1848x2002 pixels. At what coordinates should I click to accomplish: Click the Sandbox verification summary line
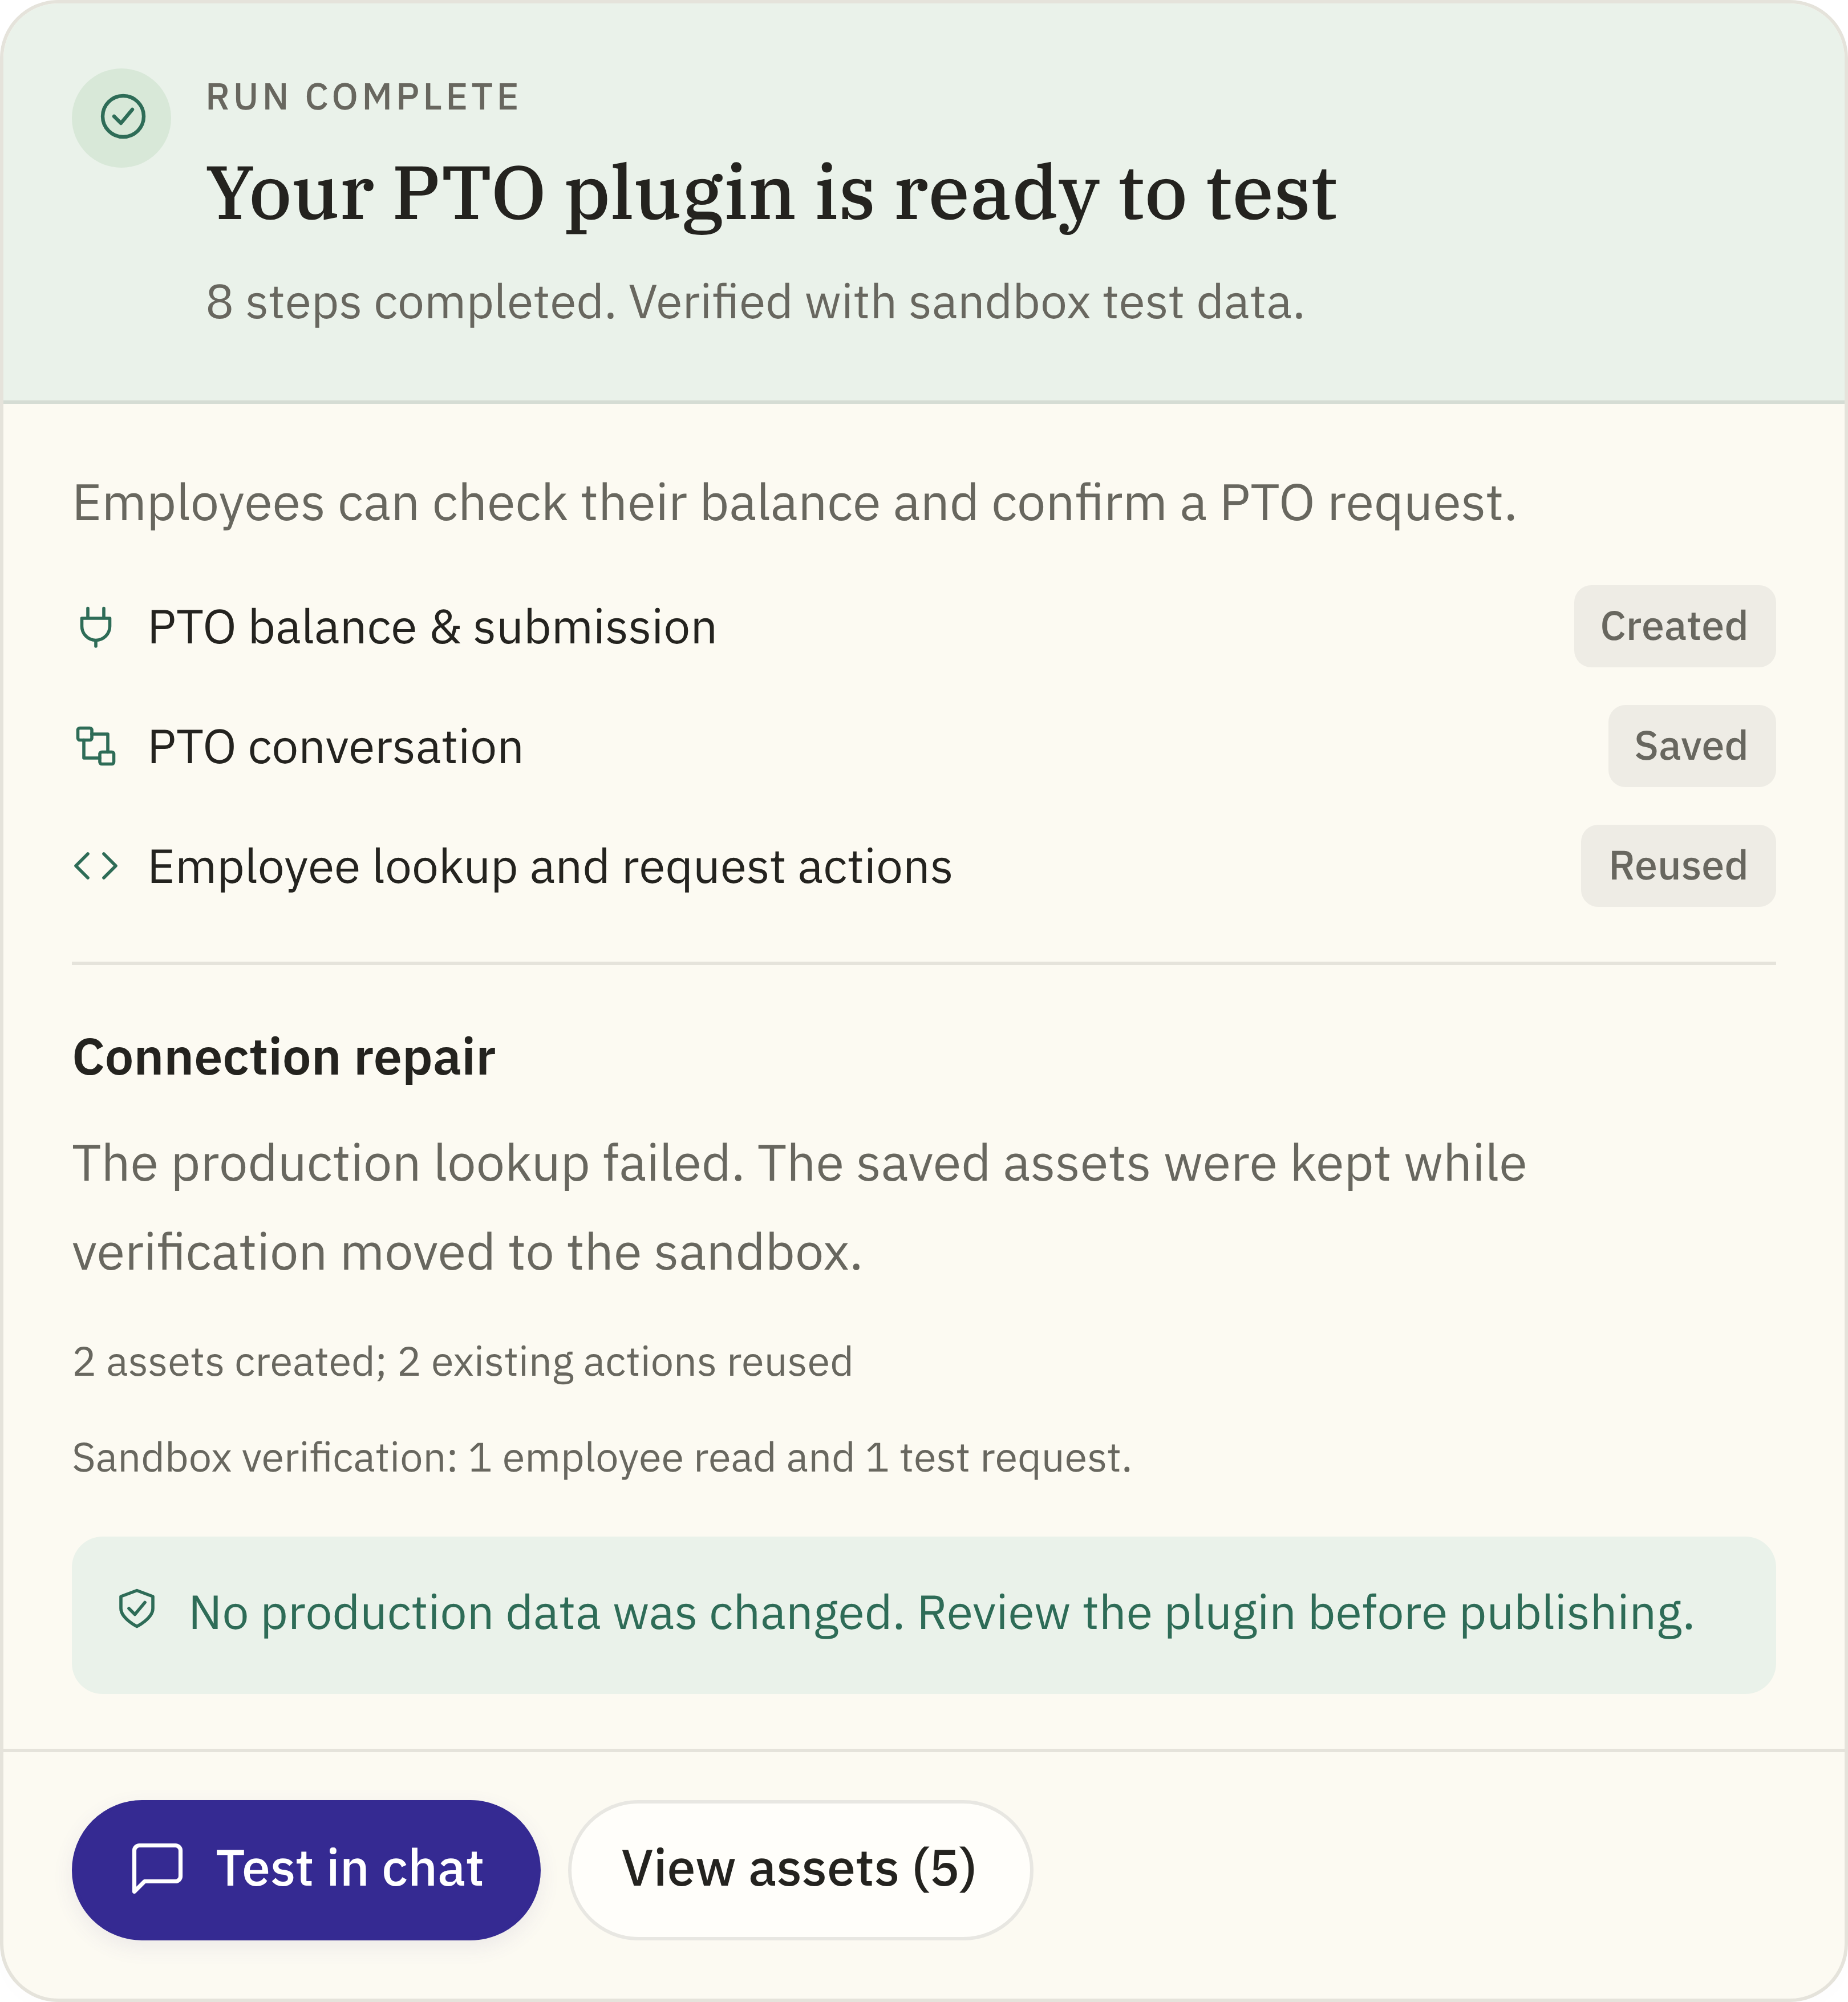(602, 1458)
